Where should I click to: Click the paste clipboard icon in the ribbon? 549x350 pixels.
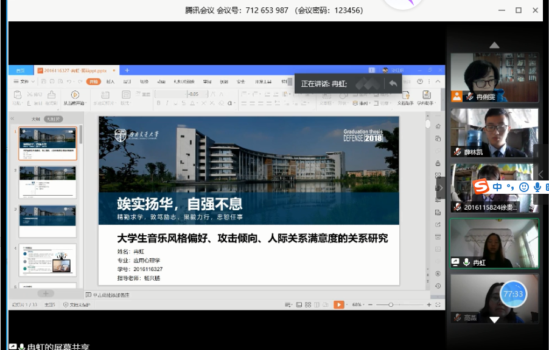coord(18,94)
